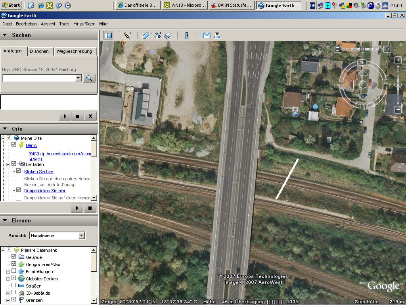Enable the Straßen layer checkbox
Viewport: 406px width, 305px height.
[14, 285]
